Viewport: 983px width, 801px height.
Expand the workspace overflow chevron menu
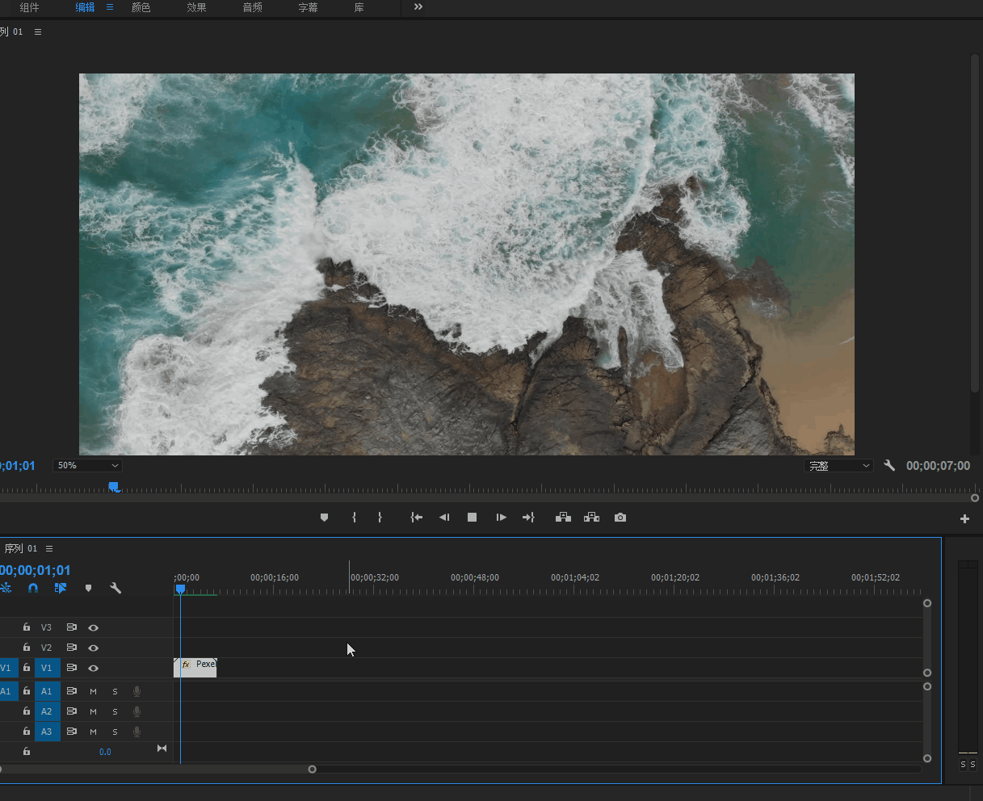click(418, 7)
